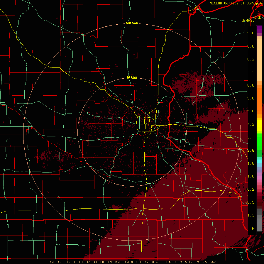
Task: Click the 0.2 value on color scale
Action: coord(251,189)
